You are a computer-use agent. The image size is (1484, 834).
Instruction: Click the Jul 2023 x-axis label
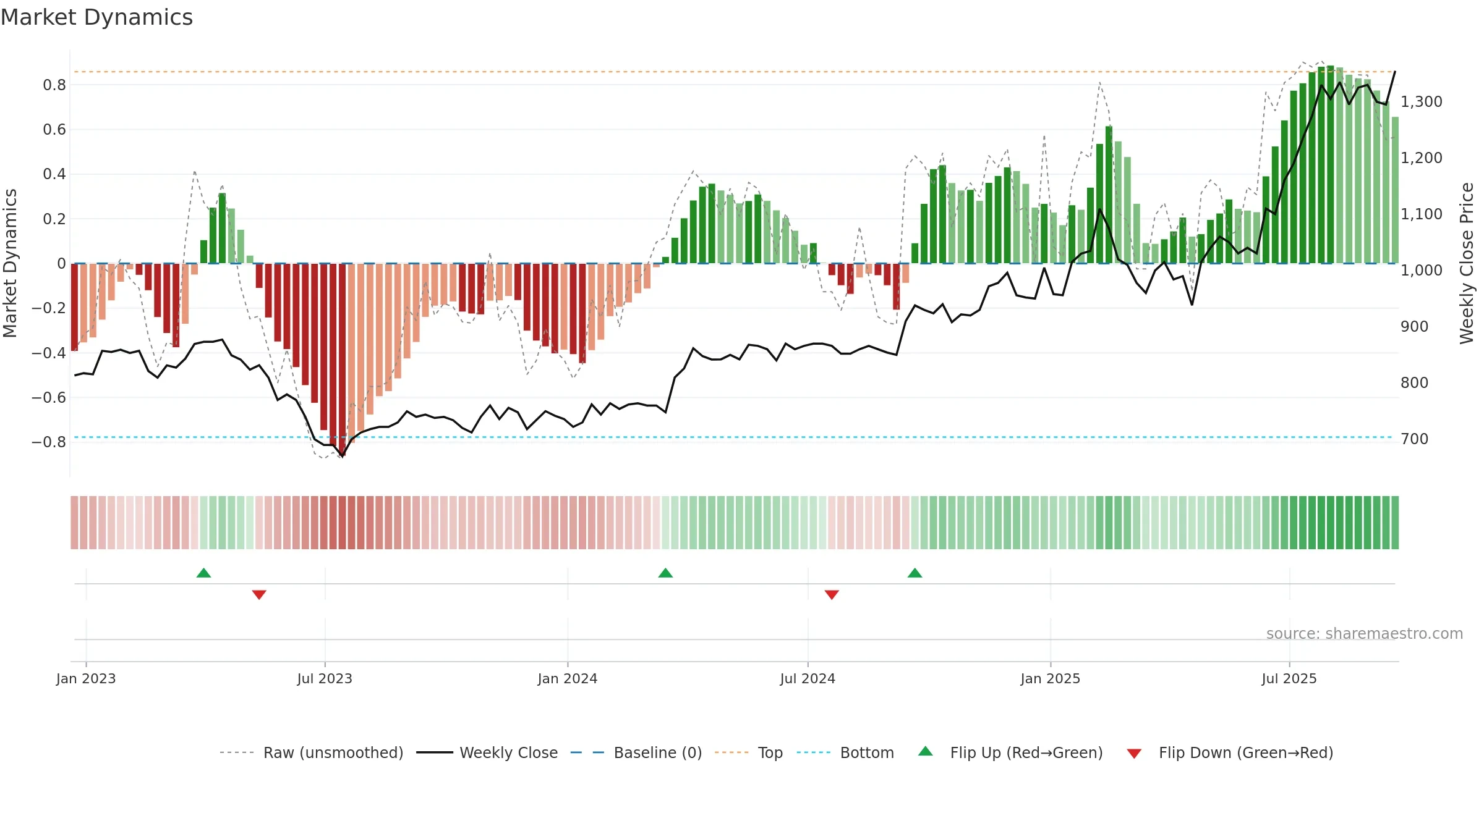pos(325,678)
